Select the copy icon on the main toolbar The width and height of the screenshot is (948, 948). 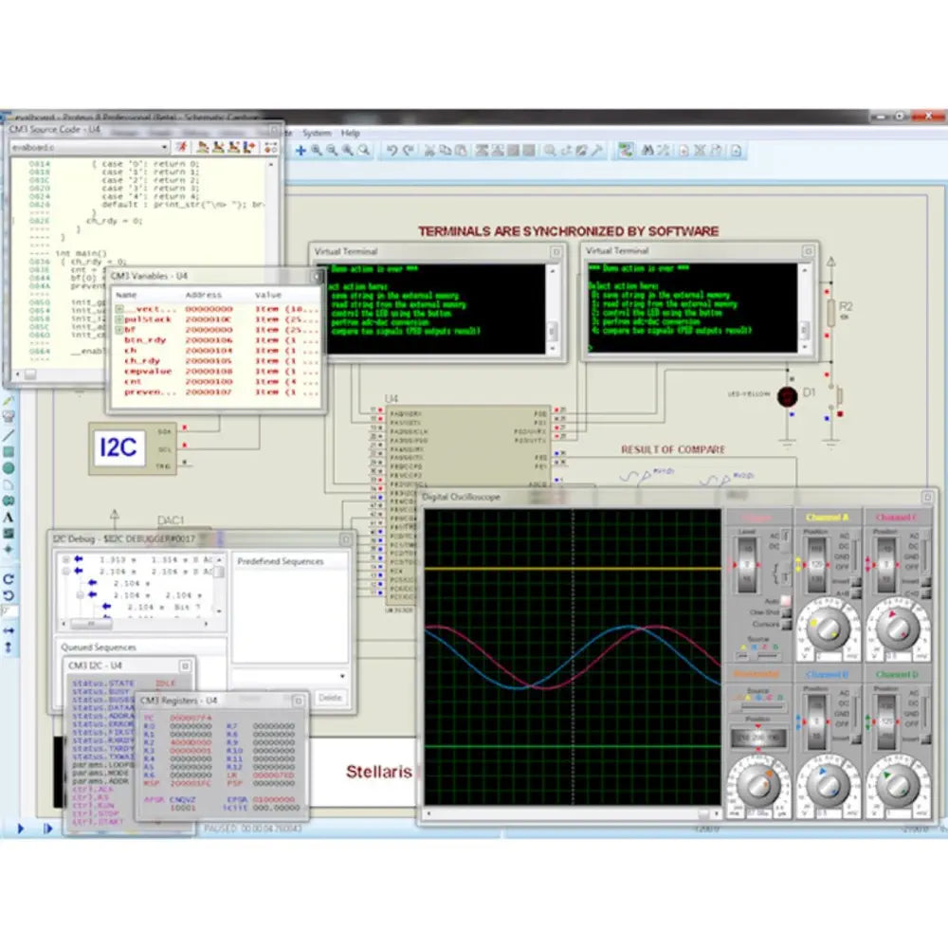[x=446, y=148]
